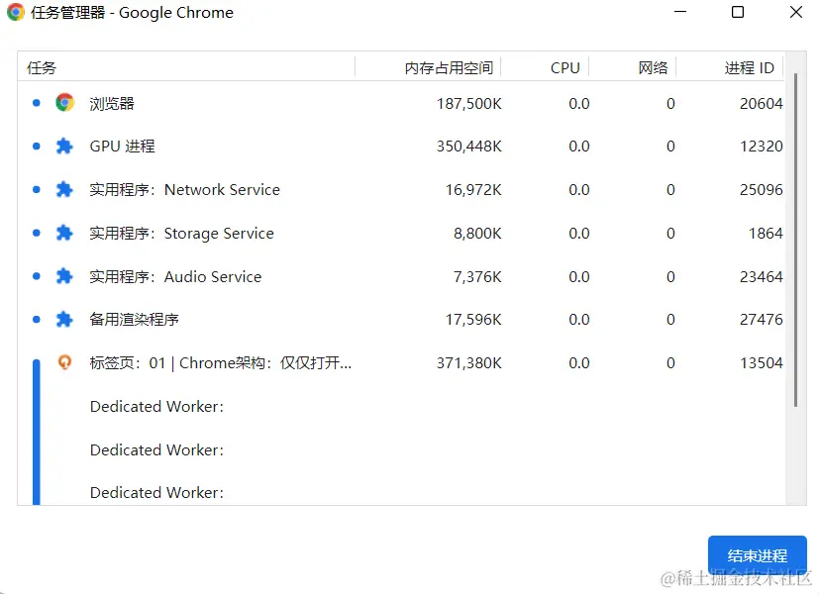
Task: Select the first Dedicated Worker entry
Action: pyautogui.click(x=156, y=407)
